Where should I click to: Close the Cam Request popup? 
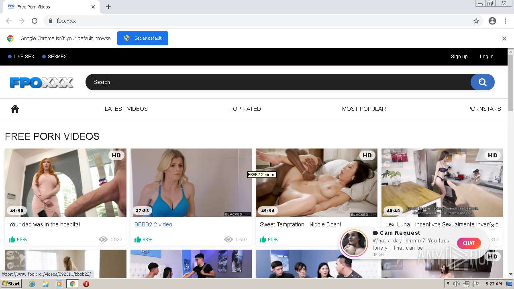(493, 226)
